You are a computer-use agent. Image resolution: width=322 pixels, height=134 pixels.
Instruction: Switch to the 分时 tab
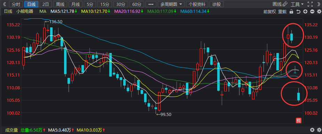(x=16, y=4)
